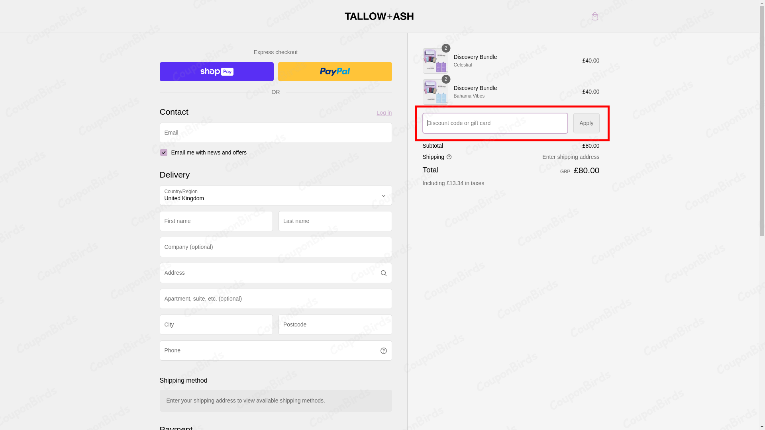Image resolution: width=765 pixels, height=430 pixels.
Task: Click the Tallow+Ash logo
Action: pyautogui.click(x=379, y=16)
